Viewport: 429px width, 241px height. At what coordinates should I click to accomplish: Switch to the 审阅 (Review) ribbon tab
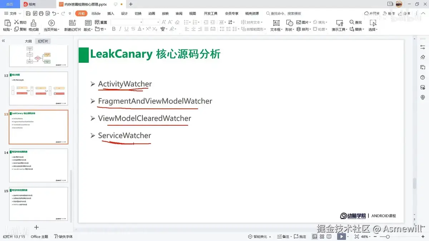pyautogui.click(x=179, y=14)
